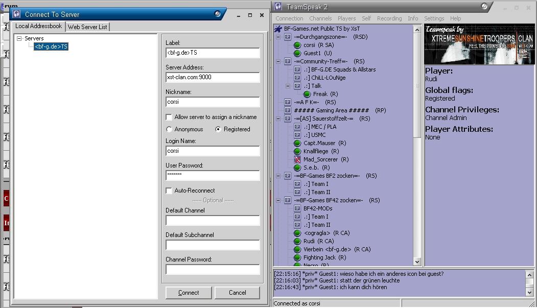Screen dimensions: 537x308
Task: Enable the Auto-Reconnect checkbox
Action: pos(169,191)
